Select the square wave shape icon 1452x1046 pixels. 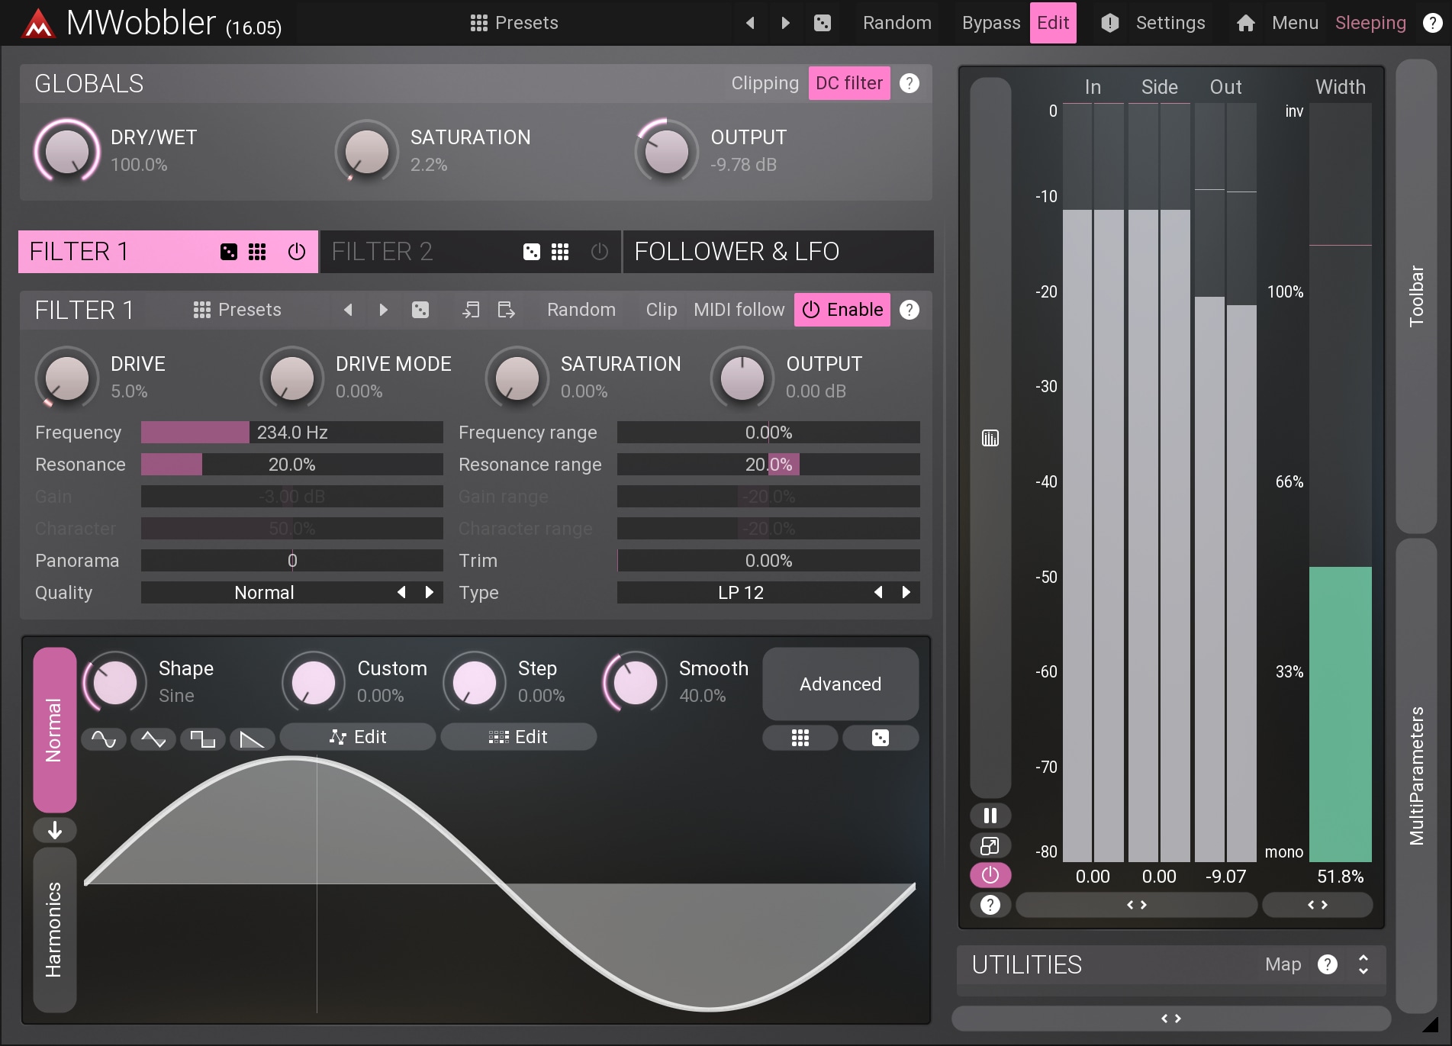pyautogui.click(x=202, y=739)
